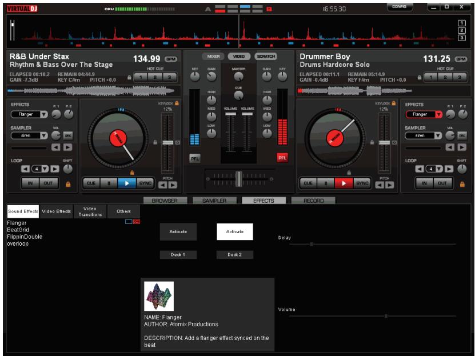
Task: Nudge left deck pitch down arrow
Action: 163,185
